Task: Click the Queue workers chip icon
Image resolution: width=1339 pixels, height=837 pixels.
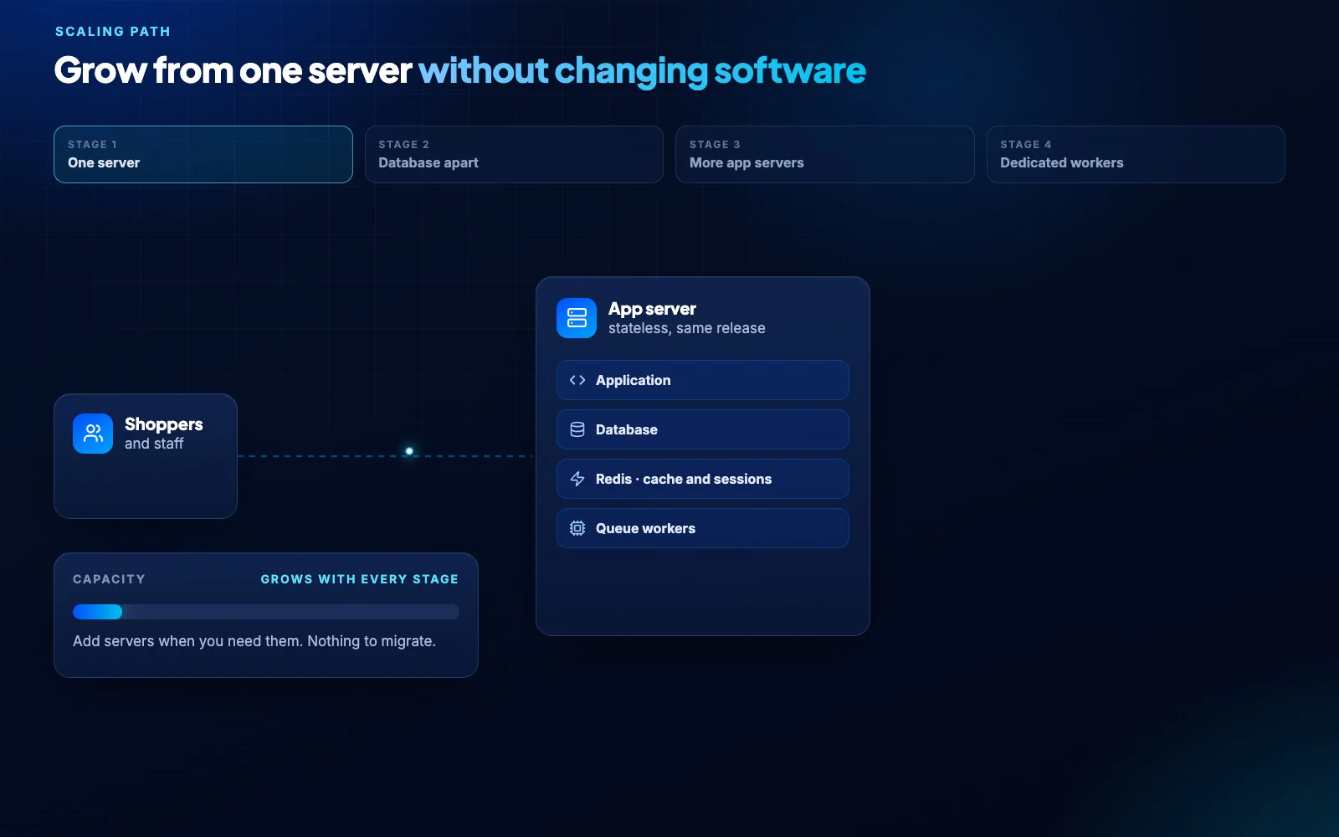Action: click(577, 528)
